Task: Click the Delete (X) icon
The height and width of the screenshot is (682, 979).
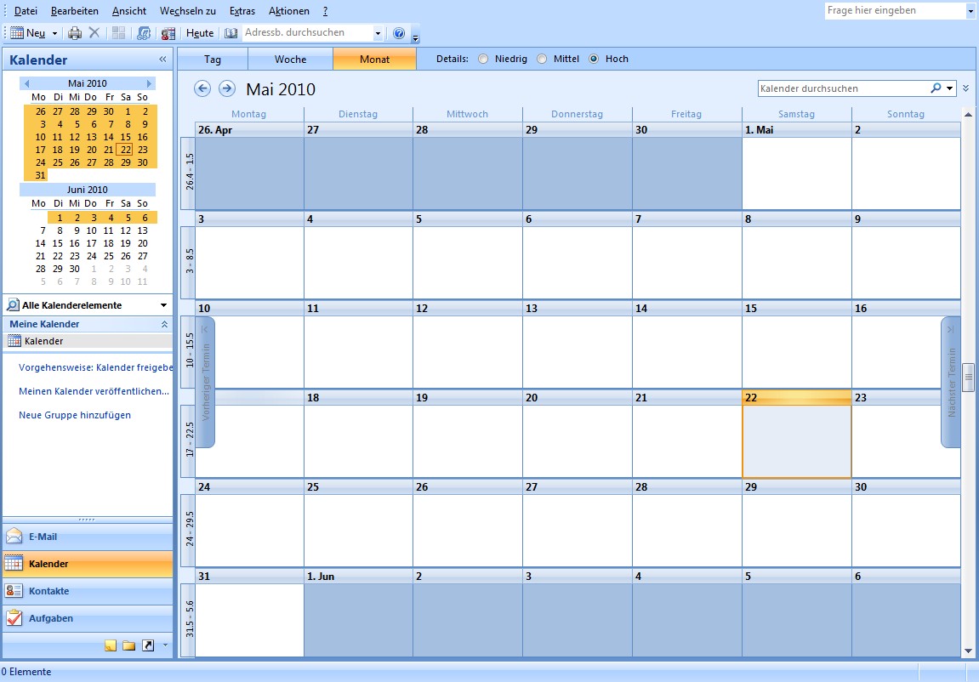Action: 94,34
